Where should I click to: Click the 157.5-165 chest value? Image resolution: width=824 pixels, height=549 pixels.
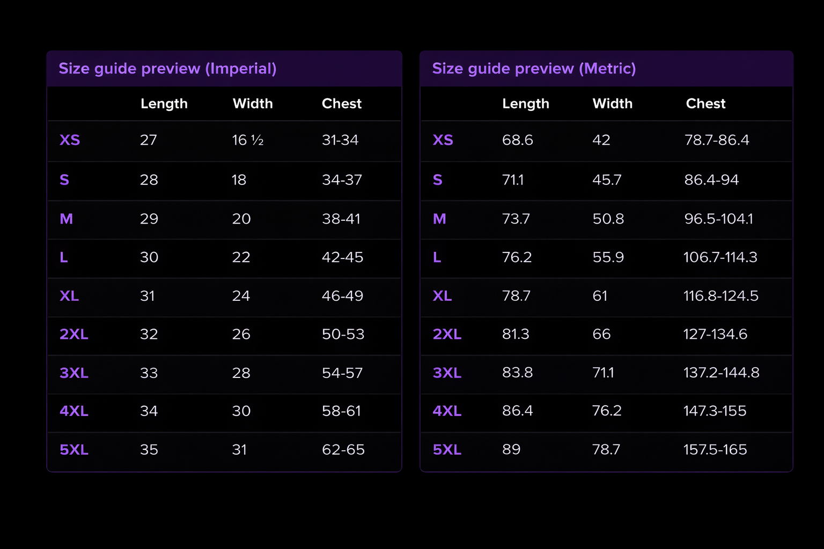point(715,449)
